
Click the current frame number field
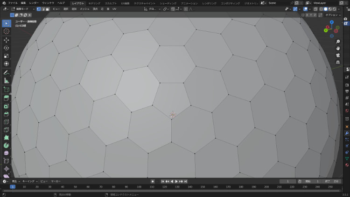coord(288,182)
